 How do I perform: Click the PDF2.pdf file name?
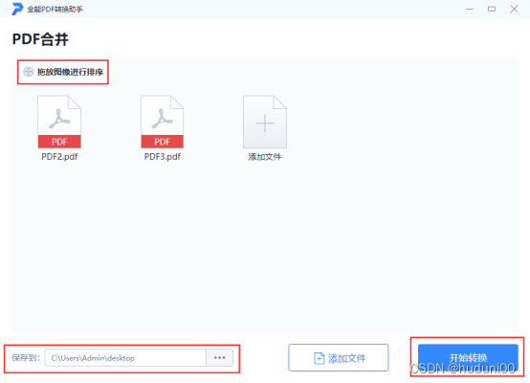[59, 157]
